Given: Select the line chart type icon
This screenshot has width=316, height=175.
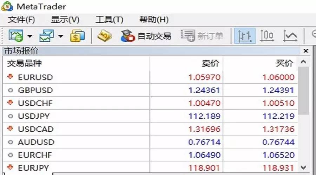Looking at the screenshot, I should [x=290, y=36].
